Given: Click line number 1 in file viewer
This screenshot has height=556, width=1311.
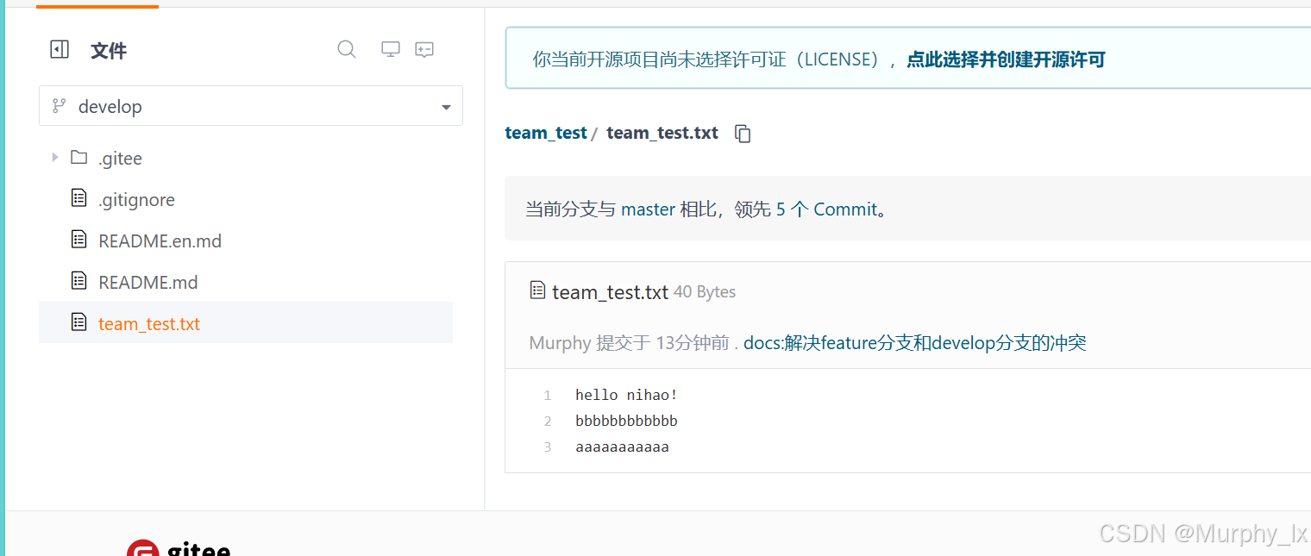Looking at the screenshot, I should point(547,396).
